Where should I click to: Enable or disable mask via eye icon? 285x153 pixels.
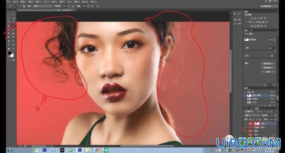pos(270,85)
